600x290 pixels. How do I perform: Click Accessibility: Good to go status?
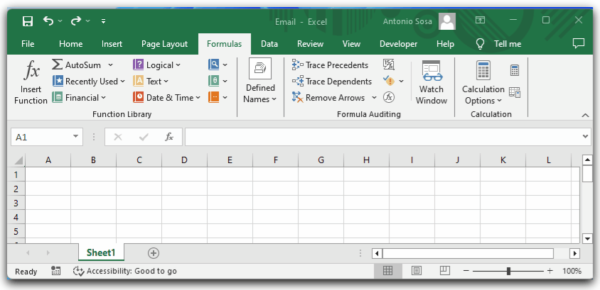(x=124, y=271)
